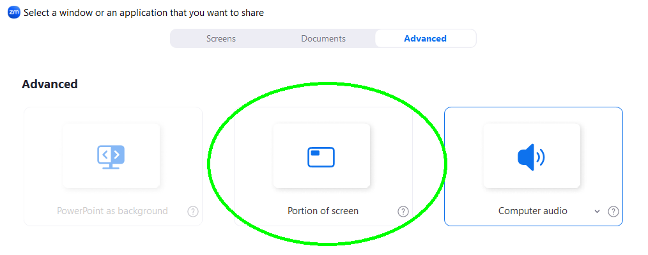Switch to the Documents tab
The height and width of the screenshot is (255, 648).
[x=323, y=38]
